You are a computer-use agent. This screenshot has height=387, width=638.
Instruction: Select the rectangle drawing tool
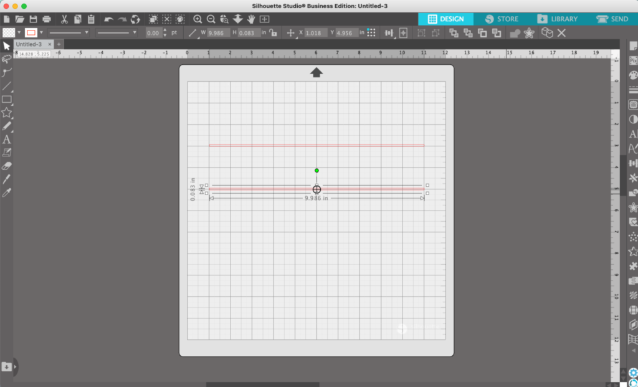point(6,99)
